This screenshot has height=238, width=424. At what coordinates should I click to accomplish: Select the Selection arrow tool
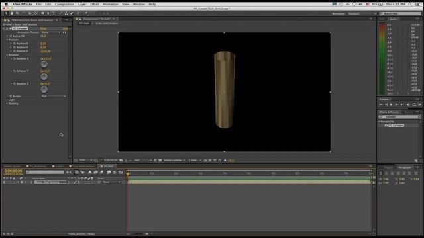point(6,13)
